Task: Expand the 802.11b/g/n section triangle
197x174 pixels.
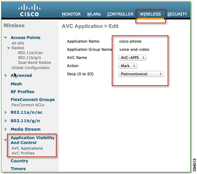Action: tap(6, 121)
